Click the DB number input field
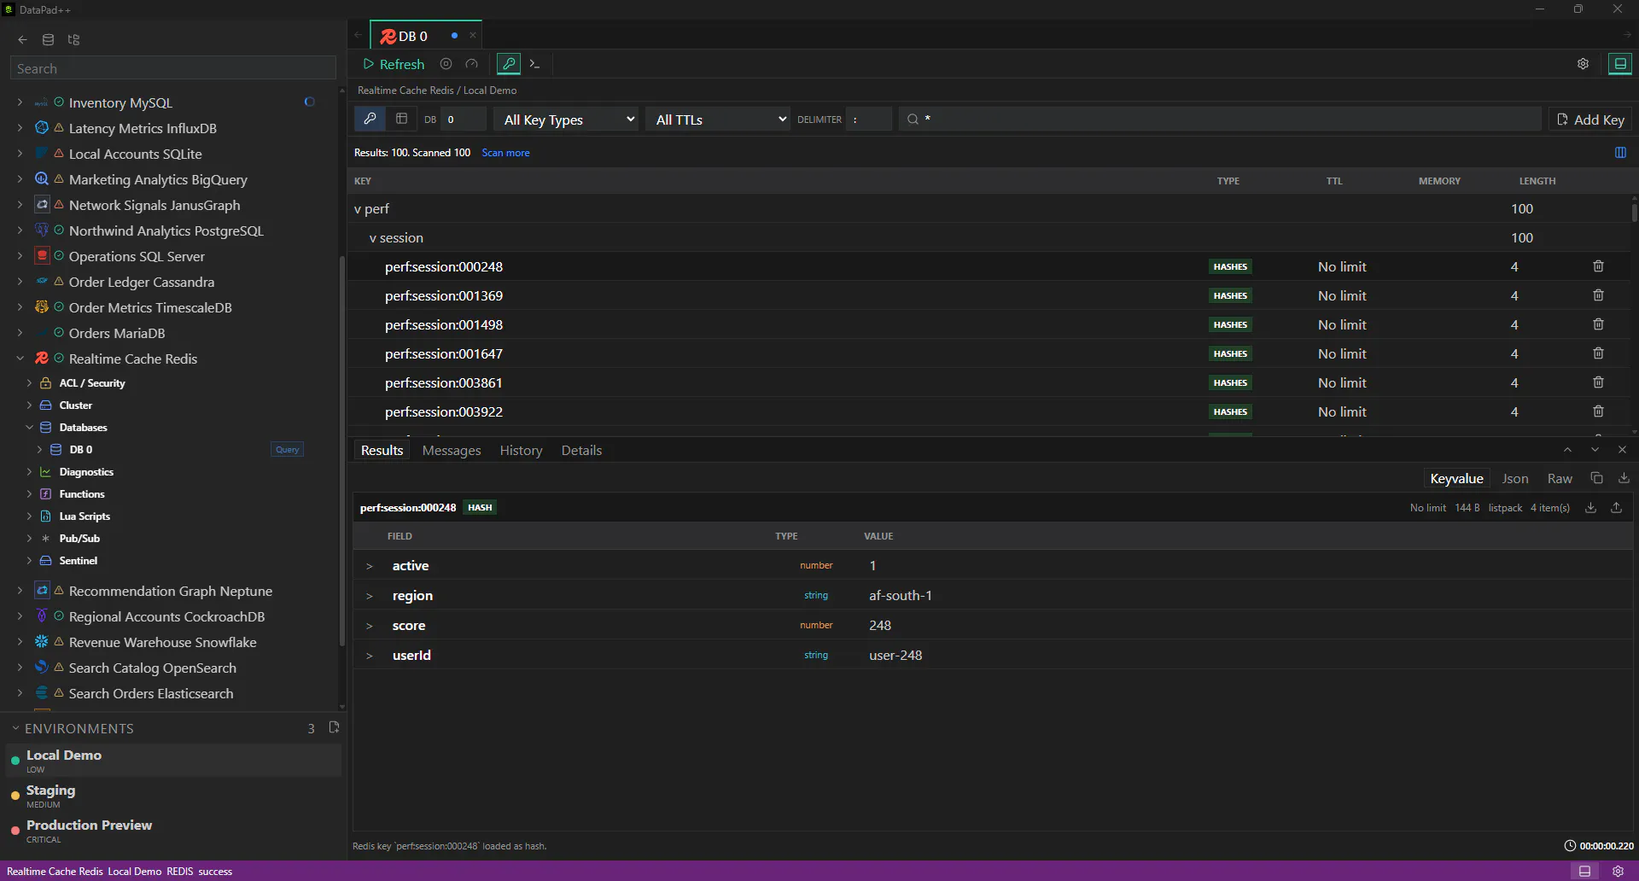The image size is (1639, 881). pos(465,120)
